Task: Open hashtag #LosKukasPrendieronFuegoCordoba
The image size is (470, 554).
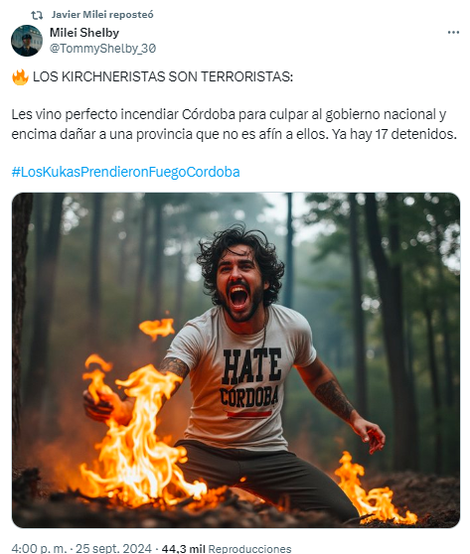Action: pyautogui.click(x=125, y=172)
